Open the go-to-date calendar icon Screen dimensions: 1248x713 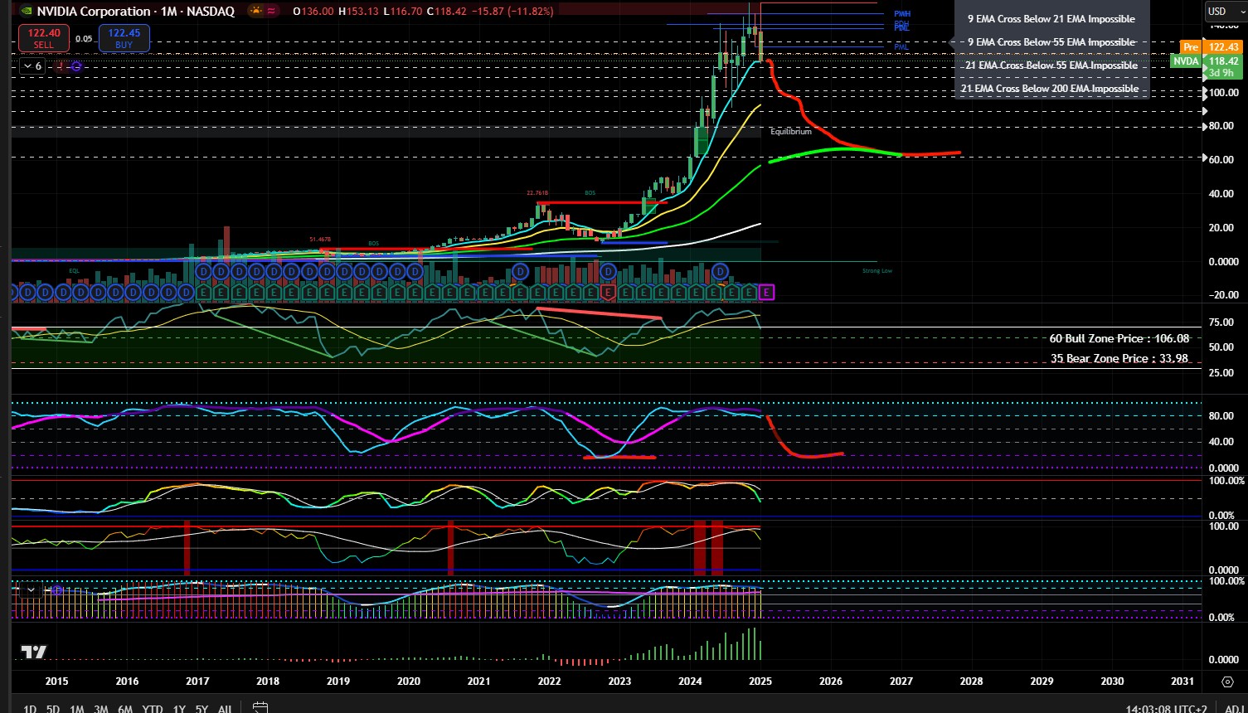260,708
